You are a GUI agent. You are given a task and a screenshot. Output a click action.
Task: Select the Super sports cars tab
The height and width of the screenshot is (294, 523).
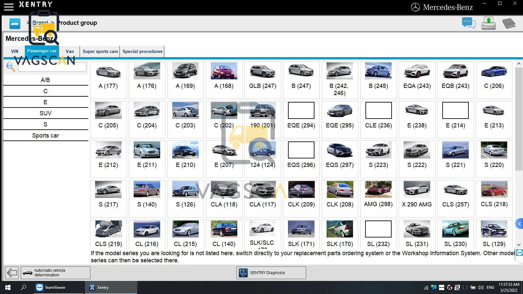tap(100, 52)
